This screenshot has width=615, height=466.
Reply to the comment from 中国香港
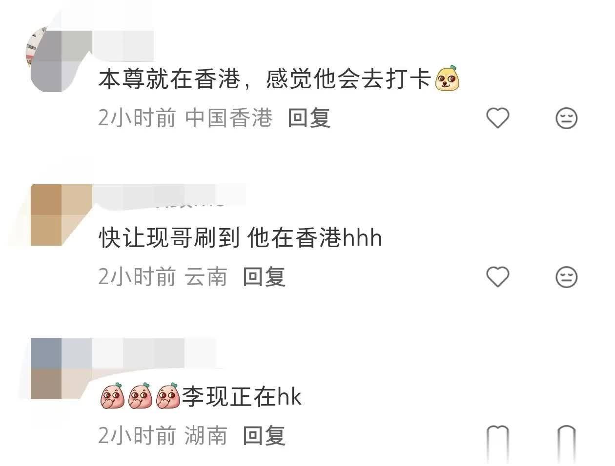click(309, 118)
